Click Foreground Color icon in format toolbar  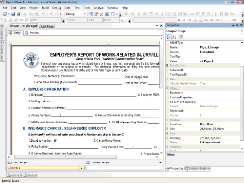tap(195, 20)
